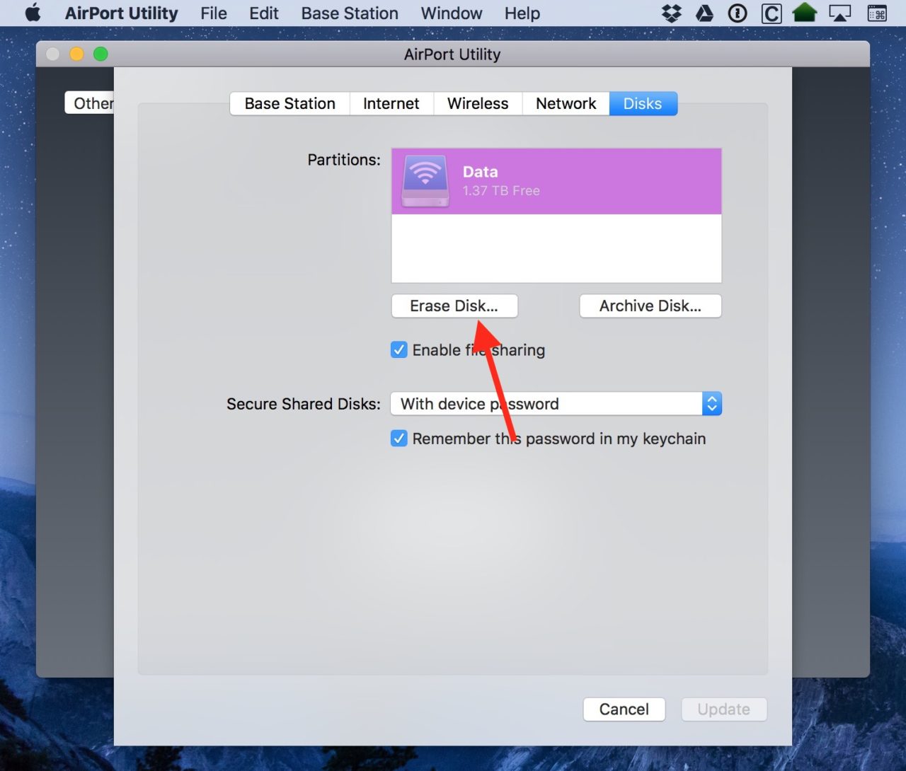The width and height of the screenshot is (906, 771).
Task: Select the Data partition name text
Action: [x=480, y=172]
